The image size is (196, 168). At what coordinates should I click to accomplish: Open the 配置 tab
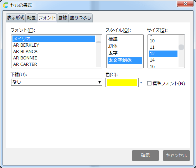pos(31,18)
